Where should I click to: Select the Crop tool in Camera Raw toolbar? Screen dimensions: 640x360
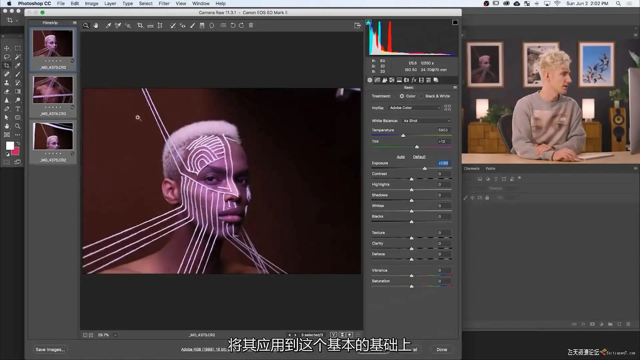(140, 25)
